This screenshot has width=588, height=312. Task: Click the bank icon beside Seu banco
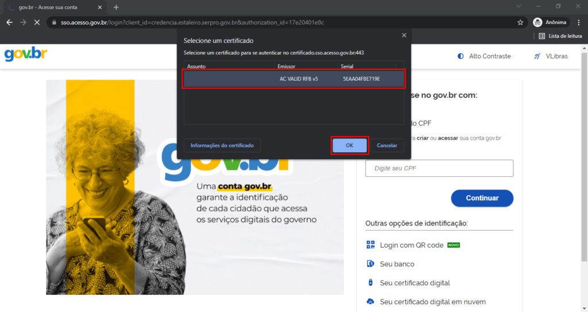(370, 264)
